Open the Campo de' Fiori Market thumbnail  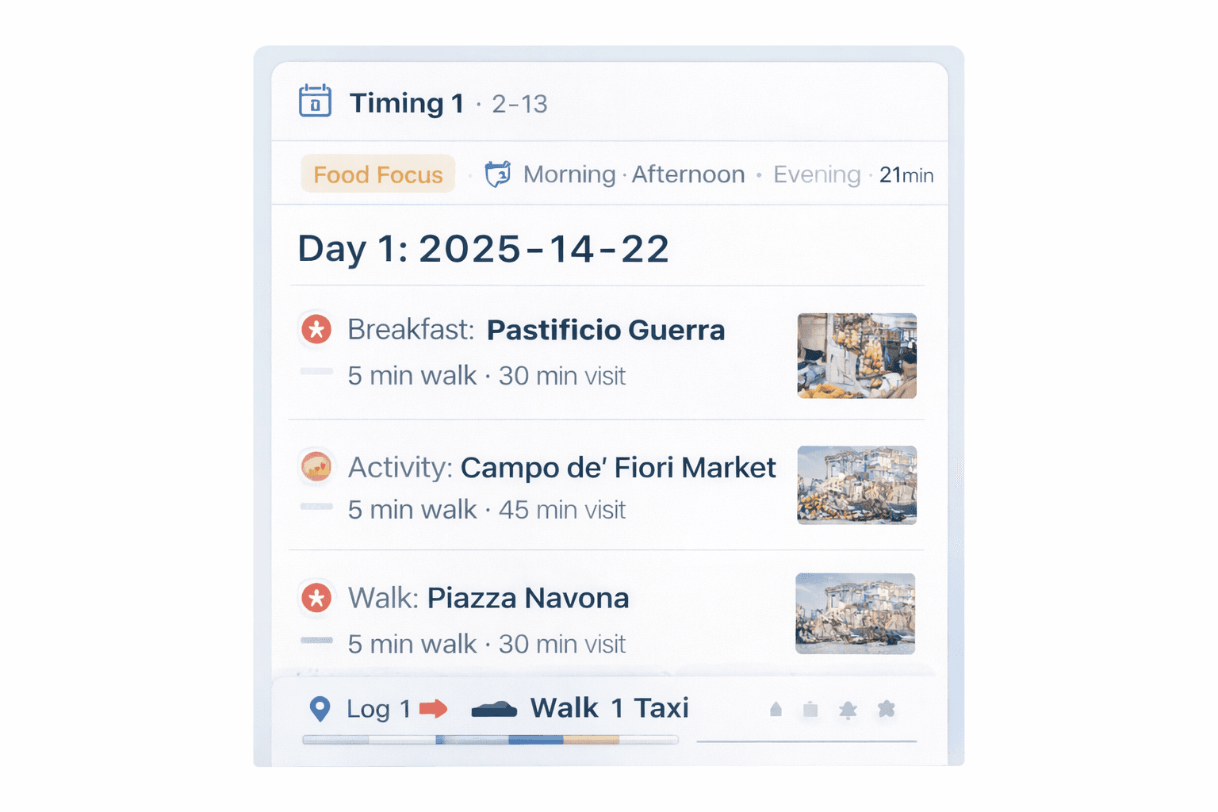tap(856, 485)
